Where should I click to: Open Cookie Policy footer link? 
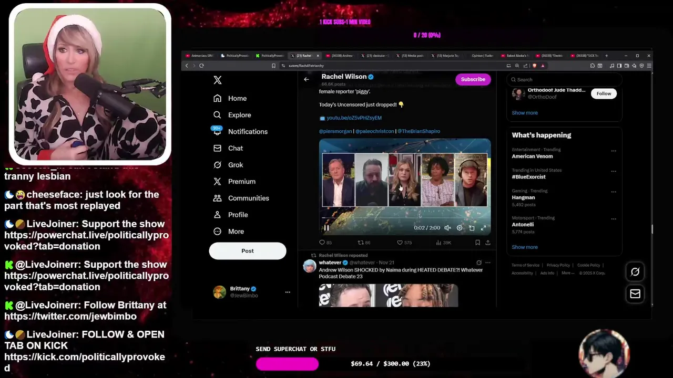[x=588, y=265]
